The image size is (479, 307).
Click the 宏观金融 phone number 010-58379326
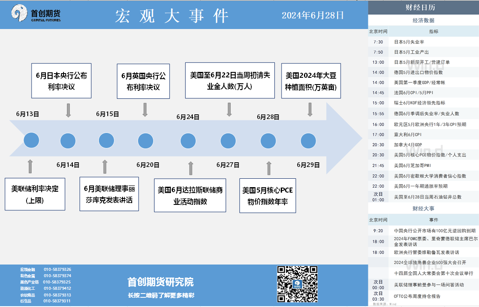point(57,270)
